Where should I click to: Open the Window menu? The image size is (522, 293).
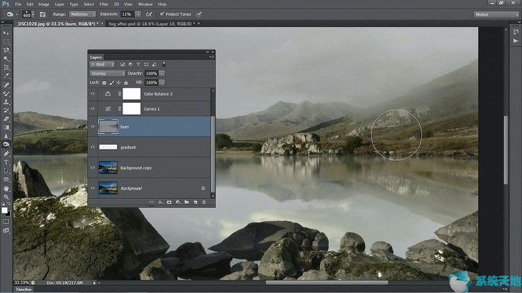pos(145,4)
